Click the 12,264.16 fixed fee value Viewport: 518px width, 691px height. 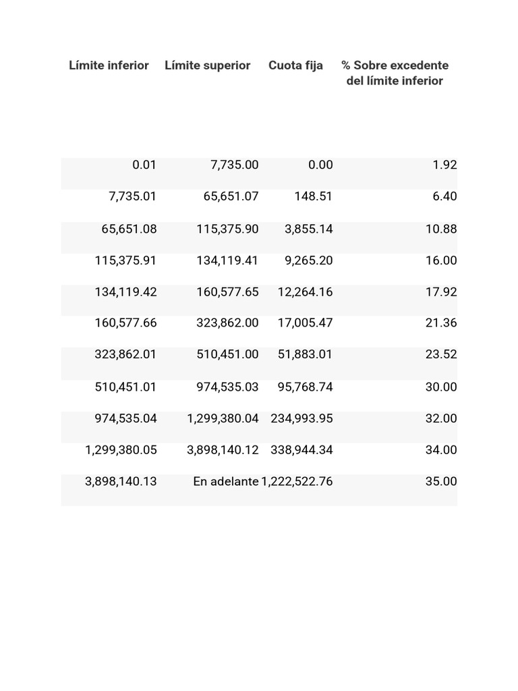tap(305, 292)
